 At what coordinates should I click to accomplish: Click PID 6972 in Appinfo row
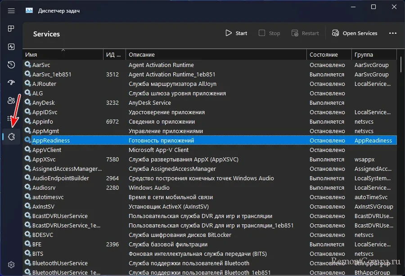[x=112, y=121]
